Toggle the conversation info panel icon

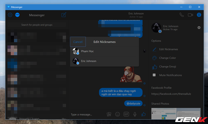click(x=199, y=15)
